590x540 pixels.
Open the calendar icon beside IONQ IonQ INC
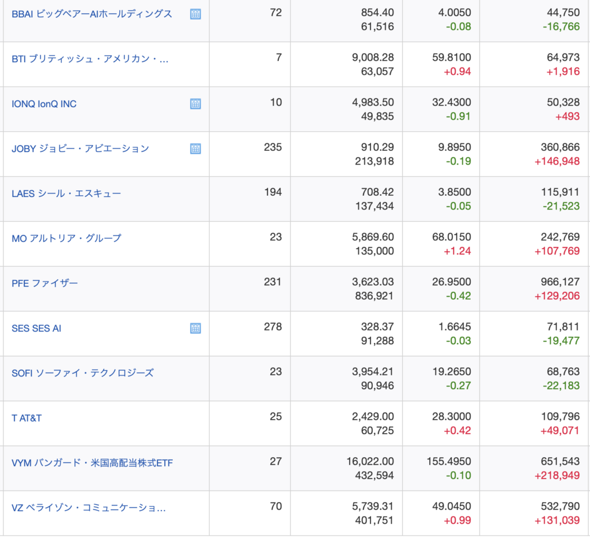(x=195, y=104)
